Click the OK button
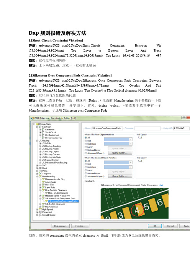Image resolution: width=190 pixels, height=270 pixels. [155, 226]
